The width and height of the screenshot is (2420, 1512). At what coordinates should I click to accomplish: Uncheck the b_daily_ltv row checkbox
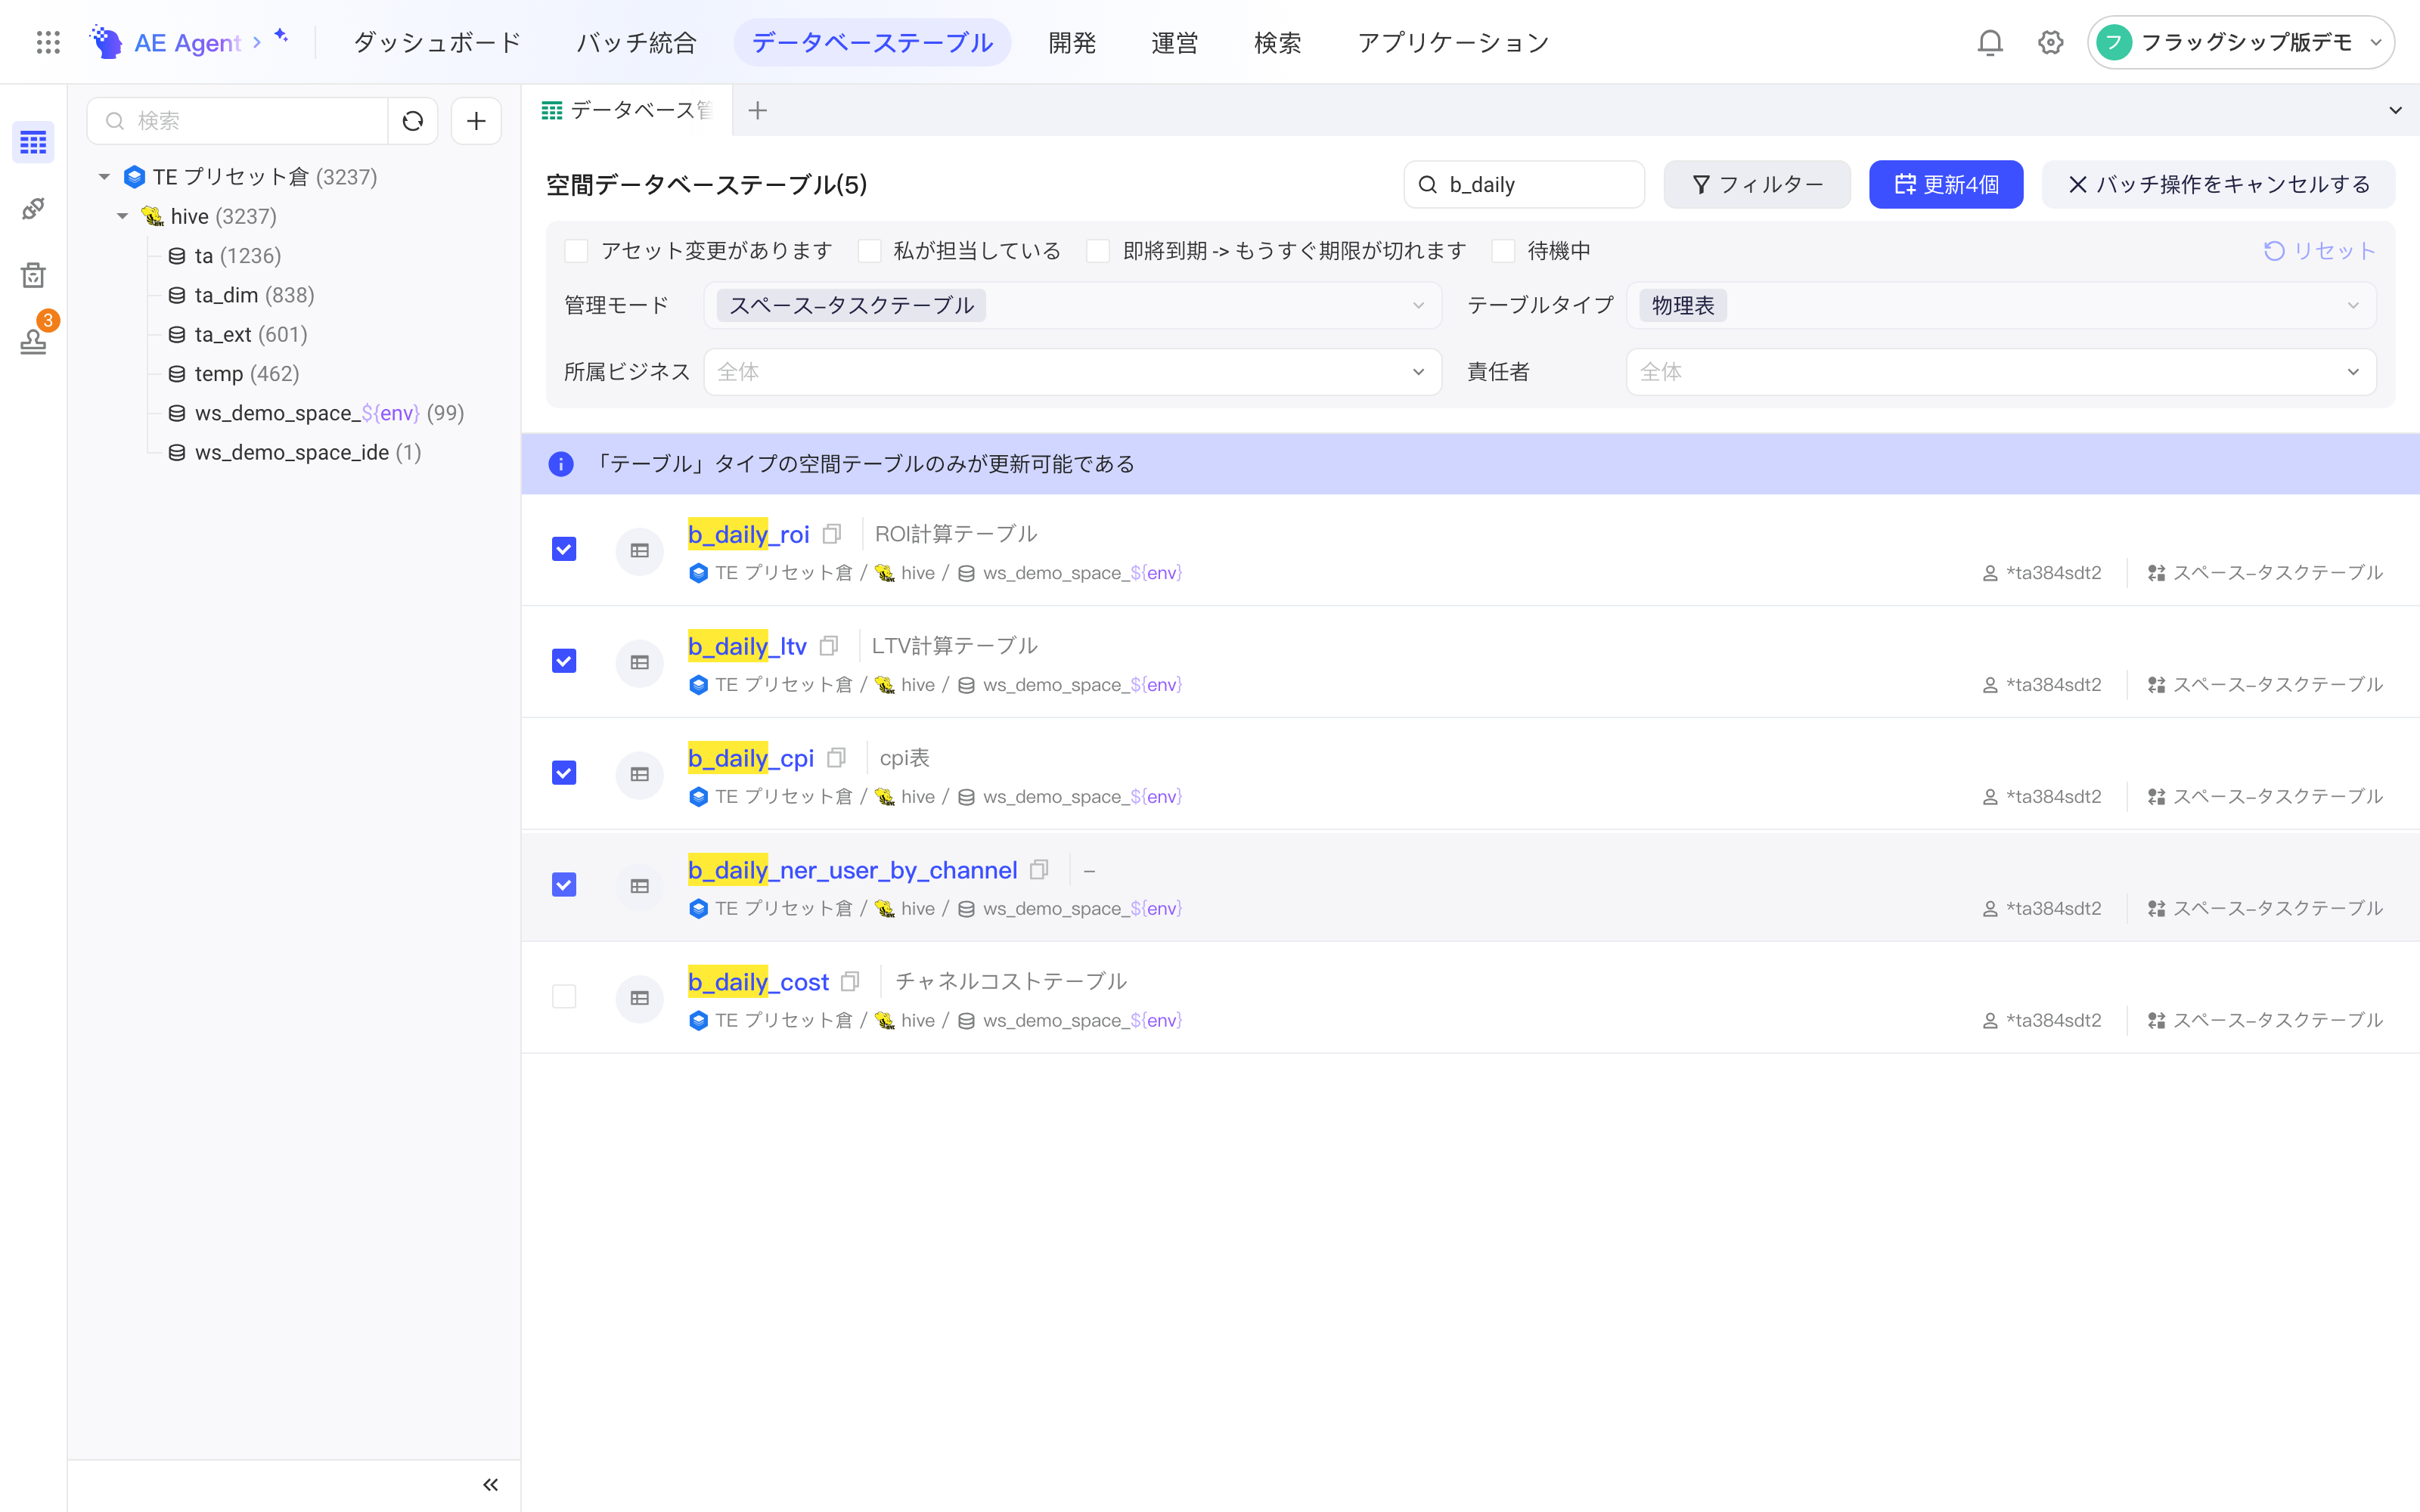point(564,661)
